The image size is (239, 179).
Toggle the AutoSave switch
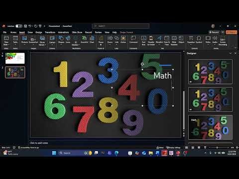(19, 26)
